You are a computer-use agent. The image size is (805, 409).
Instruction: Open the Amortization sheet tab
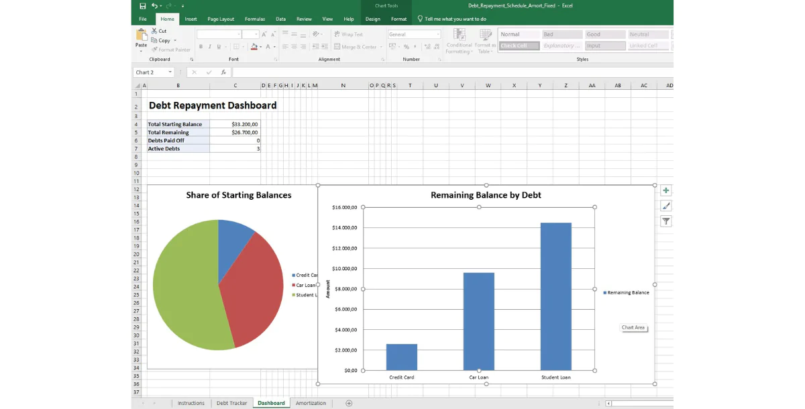[311, 403]
